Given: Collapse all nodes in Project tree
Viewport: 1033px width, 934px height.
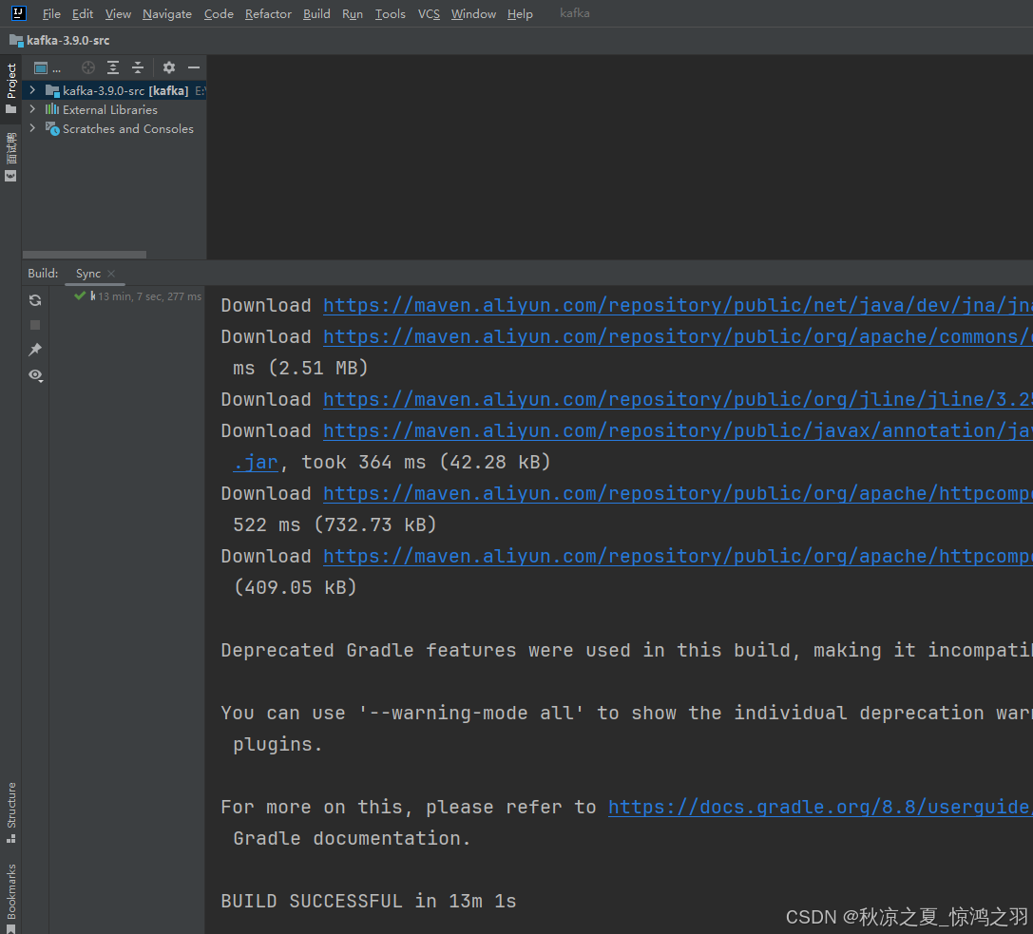Looking at the screenshot, I should [138, 67].
